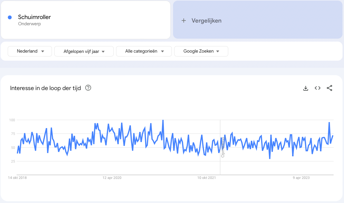Click the 9 apr 2023 axis label
This screenshot has height=203, width=344.
pos(301,178)
